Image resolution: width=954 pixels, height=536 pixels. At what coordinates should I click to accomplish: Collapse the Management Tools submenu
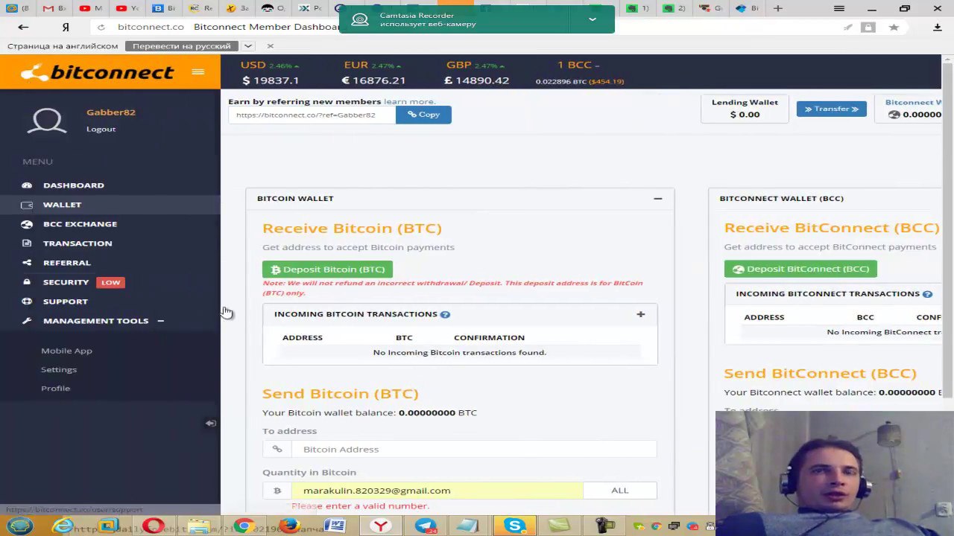click(x=160, y=321)
